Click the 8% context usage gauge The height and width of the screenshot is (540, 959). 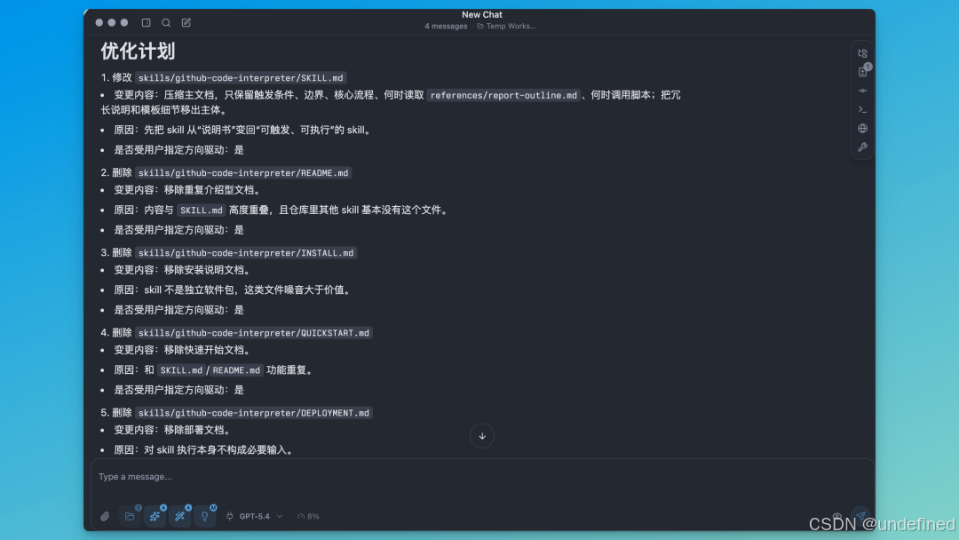[308, 516]
